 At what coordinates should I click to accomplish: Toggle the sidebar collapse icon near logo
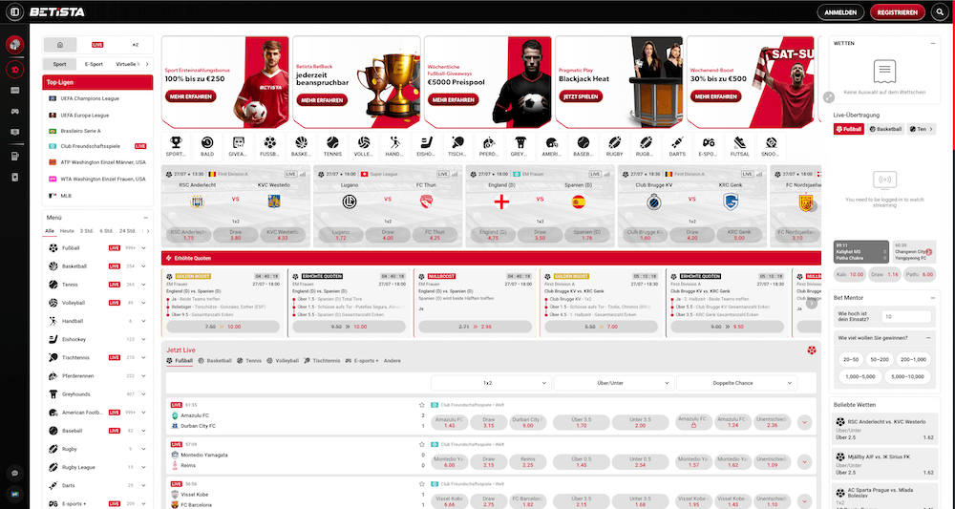point(14,12)
